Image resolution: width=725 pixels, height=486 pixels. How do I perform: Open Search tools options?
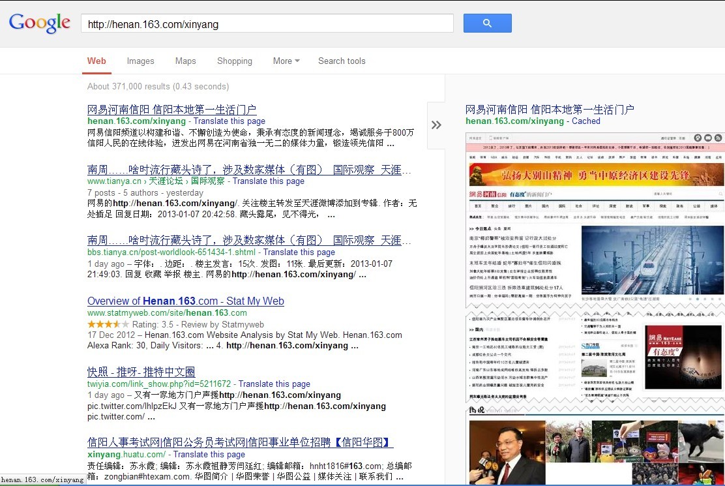point(342,61)
